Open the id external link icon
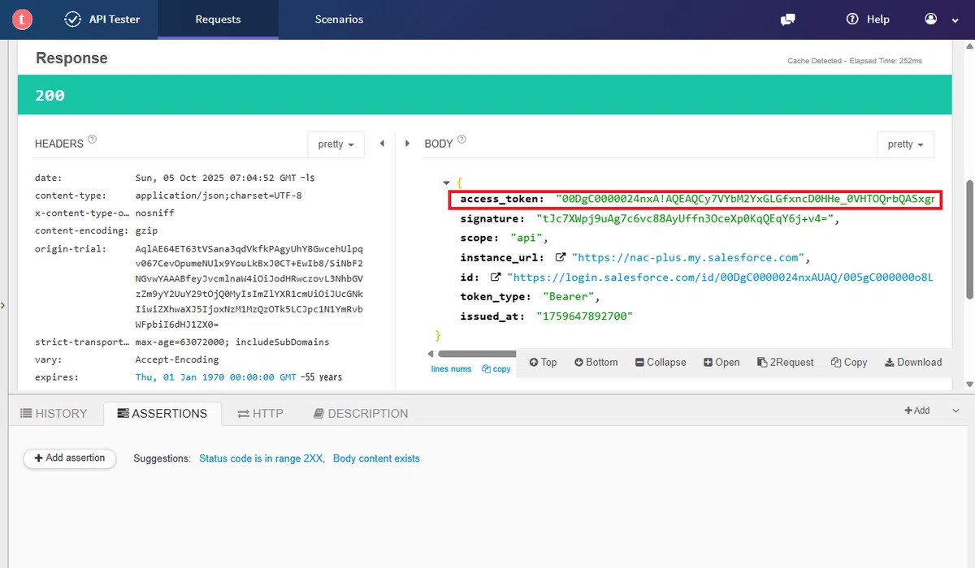The image size is (975, 568). pyautogui.click(x=496, y=277)
